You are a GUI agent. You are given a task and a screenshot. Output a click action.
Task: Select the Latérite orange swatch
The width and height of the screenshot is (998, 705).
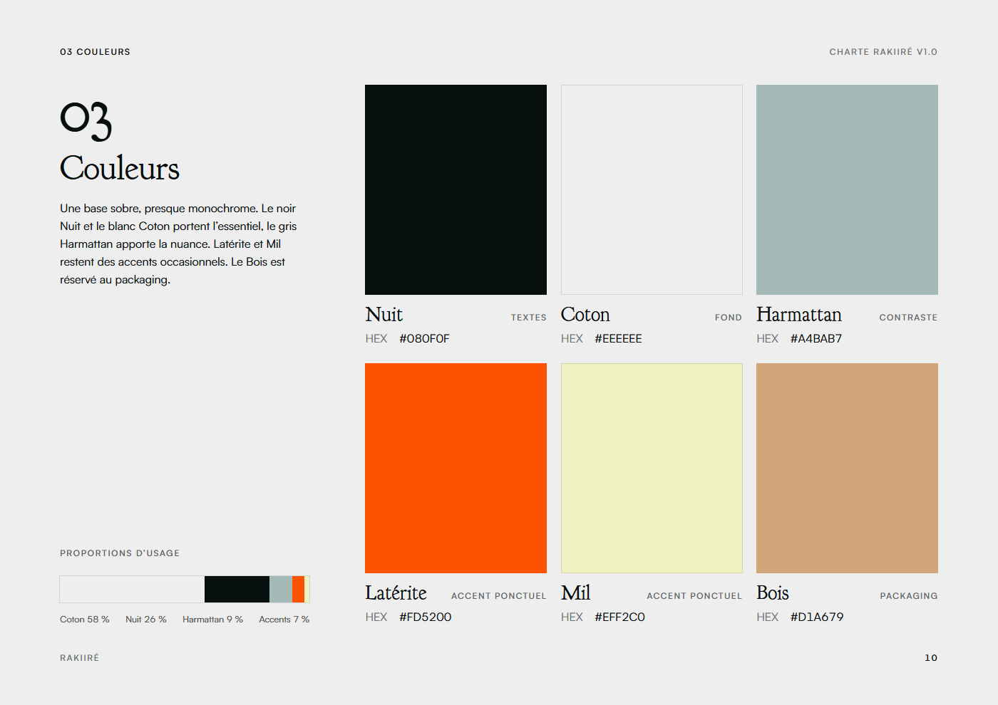click(x=456, y=468)
